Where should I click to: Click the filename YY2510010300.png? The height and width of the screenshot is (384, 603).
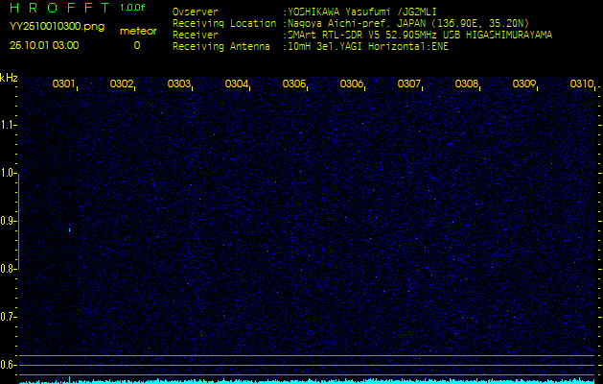pos(57,27)
